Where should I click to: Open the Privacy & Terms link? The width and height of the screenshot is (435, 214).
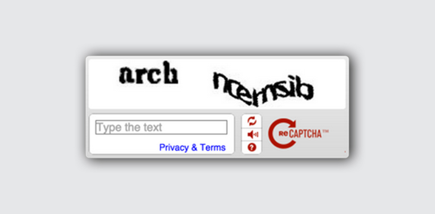192,148
